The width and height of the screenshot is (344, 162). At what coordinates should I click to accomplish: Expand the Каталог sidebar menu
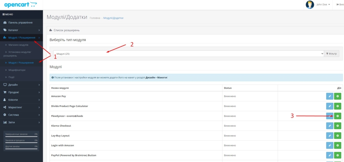[21, 30]
